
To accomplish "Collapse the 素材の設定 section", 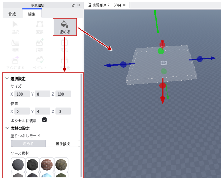I will pyautogui.click(x=7, y=128).
